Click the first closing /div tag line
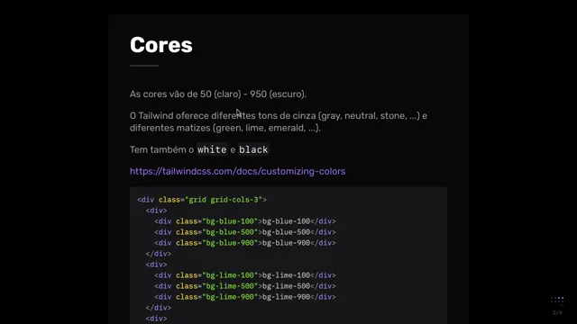This screenshot has height=324, width=577. (159, 254)
